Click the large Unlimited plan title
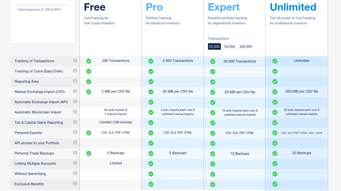The image size is (341, 191). click(x=293, y=7)
